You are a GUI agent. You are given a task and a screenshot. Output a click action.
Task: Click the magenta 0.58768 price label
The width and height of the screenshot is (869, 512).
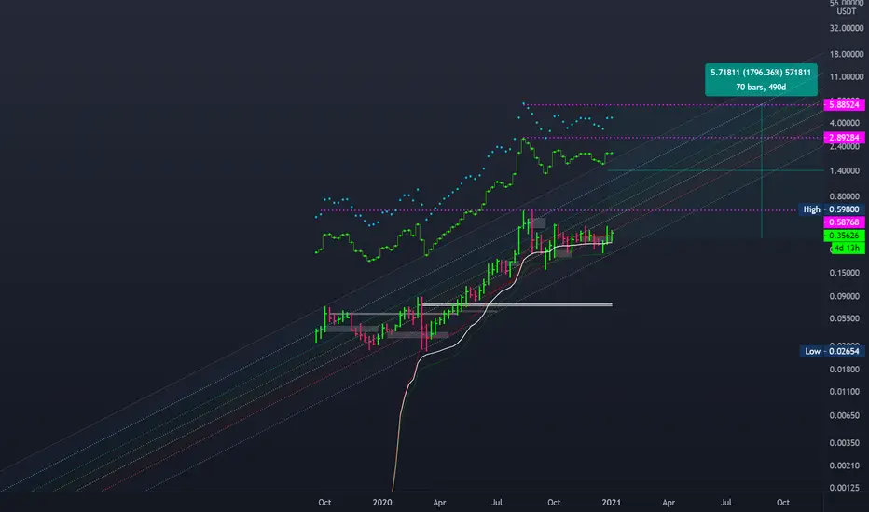[844, 222]
